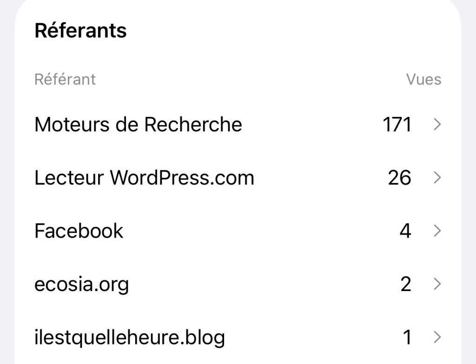Expand the Facebook referrer chevron
Image resolution: width=476 pixels, height=364 pixels.
tap(437, 230)
